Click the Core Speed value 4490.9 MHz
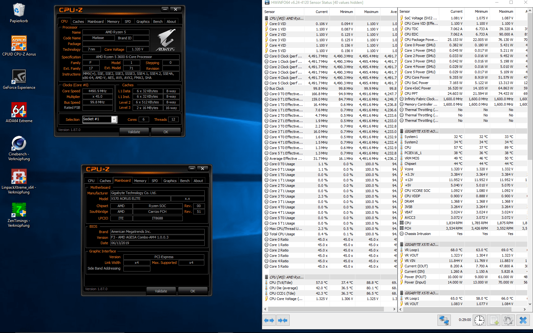The height and width of the screenshot is (333, 533). click(x=98, y=91)
